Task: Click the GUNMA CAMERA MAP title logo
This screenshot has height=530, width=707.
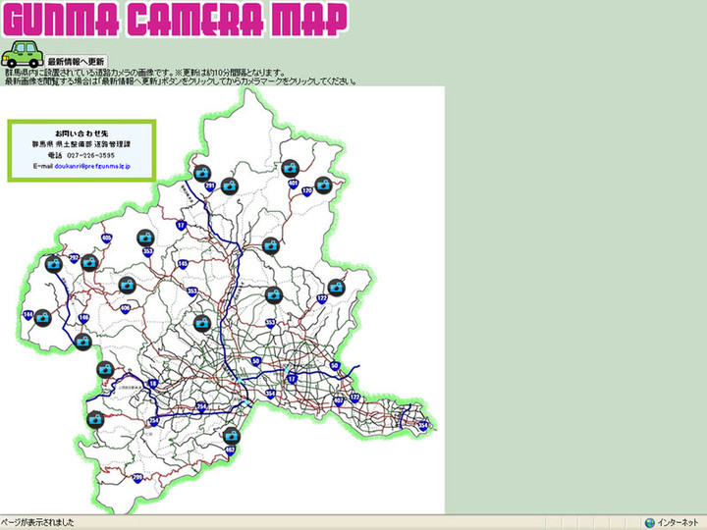Action: [x=176, y=19]
